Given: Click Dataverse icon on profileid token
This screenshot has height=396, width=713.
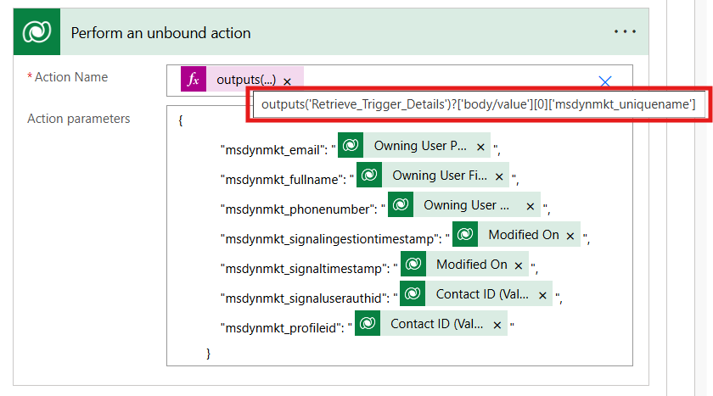Looking at the screenshot, I should pos(368,324).
